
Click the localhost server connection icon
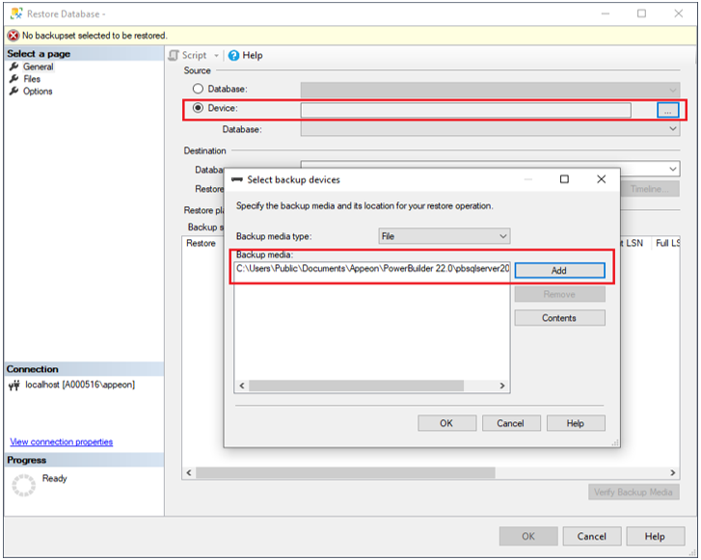pos(14,385)
